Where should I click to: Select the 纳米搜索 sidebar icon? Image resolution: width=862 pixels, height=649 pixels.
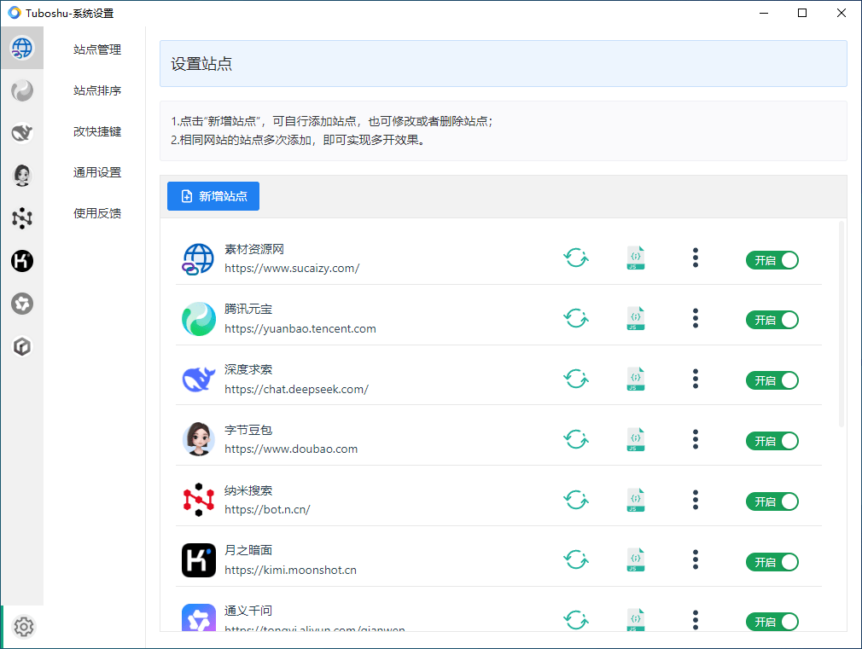(x=22, y=217)
